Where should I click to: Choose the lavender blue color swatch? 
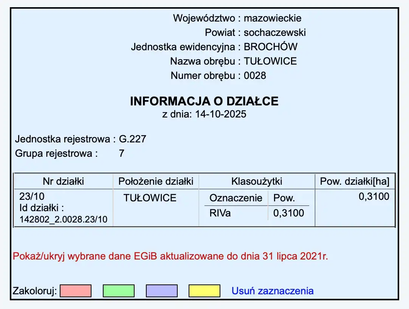tap(161, 291)
